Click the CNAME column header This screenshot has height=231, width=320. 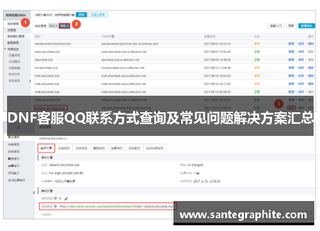106,36
